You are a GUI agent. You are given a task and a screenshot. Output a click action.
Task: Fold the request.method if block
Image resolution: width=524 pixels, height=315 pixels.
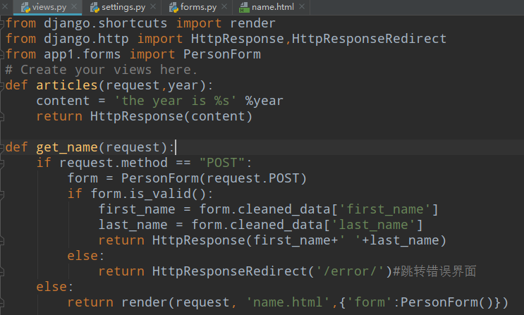coord(1,163)
